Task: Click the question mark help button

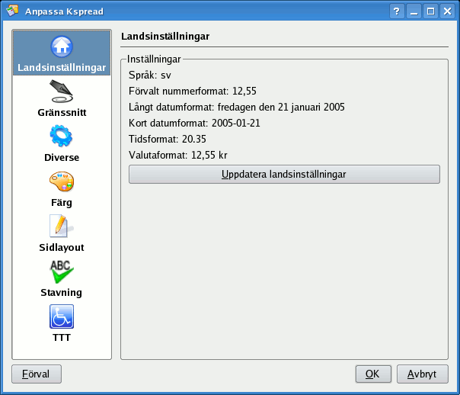Action: pyautogui.click(x=397, y=11)
